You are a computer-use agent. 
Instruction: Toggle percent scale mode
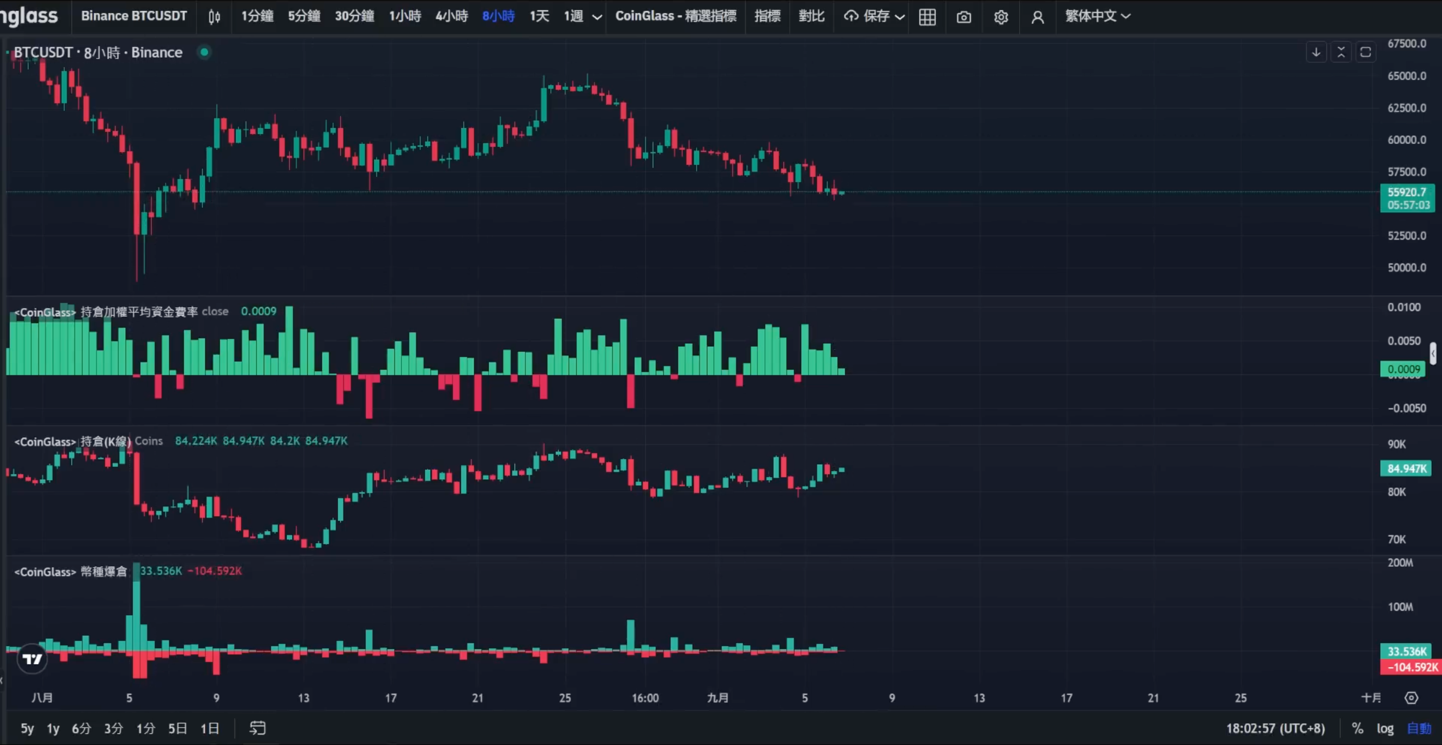(x=1357, y=728)
